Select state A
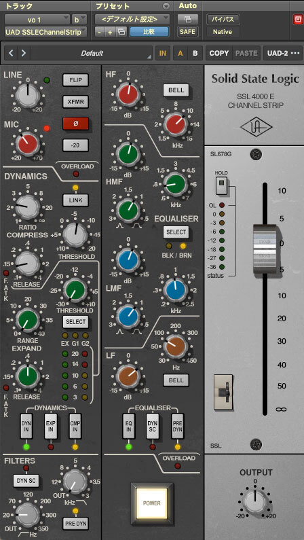This screenshot has width=304, height=540. point(180,54)
